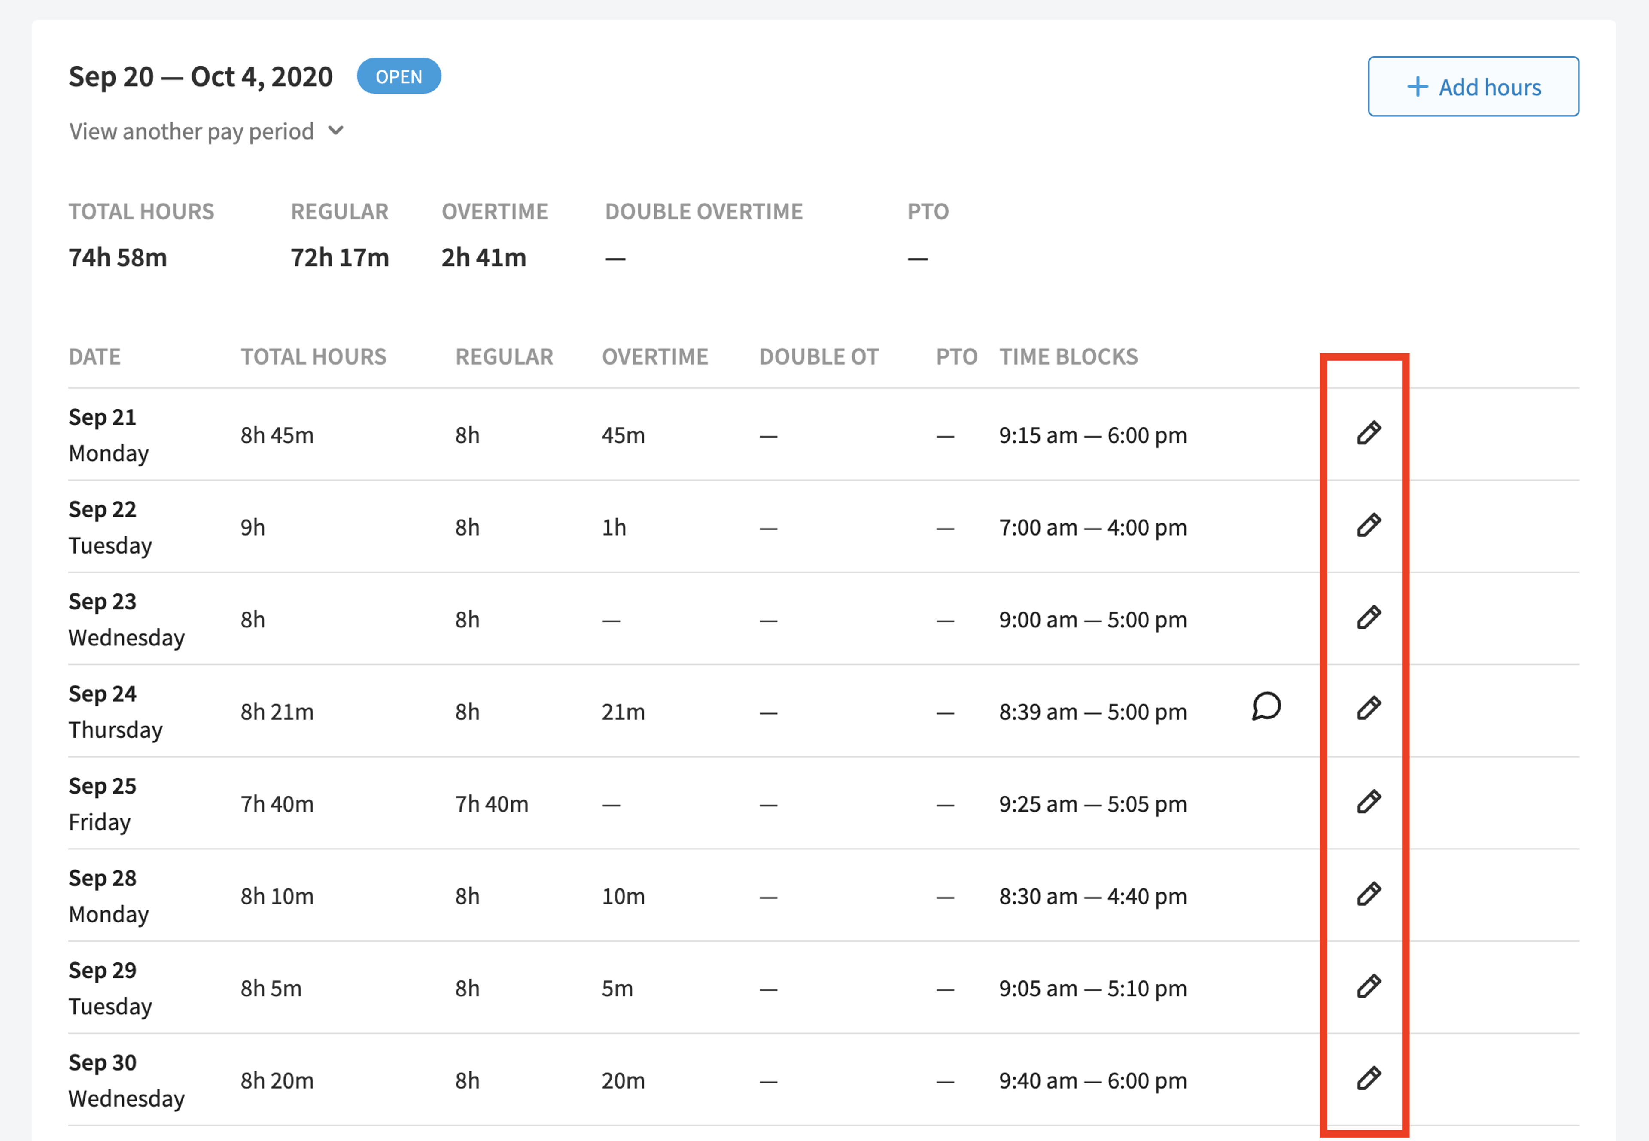Viewport: 1649px width, 1141px height.
Task: Click the table's OVERTIME column header
Action: coord(655,357)
